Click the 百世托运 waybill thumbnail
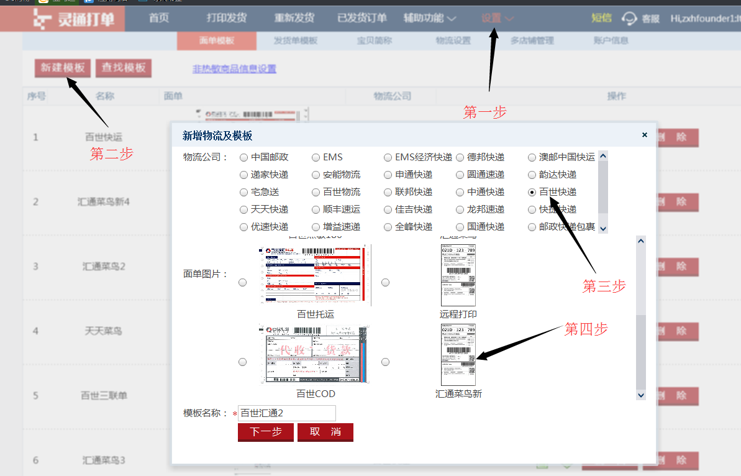Viewport: 741px width, 476px height. coord(315,275)
